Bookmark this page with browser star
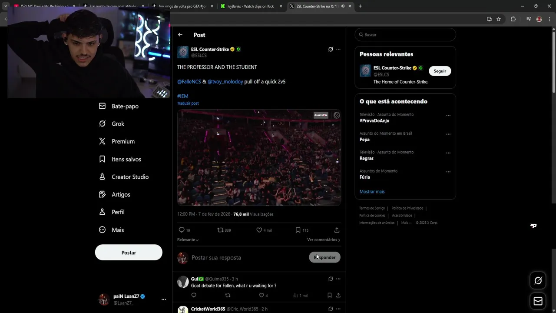 [x=499, y=19]
